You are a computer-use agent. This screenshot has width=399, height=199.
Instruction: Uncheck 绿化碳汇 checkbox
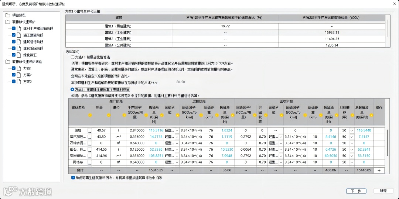[14, 55]
